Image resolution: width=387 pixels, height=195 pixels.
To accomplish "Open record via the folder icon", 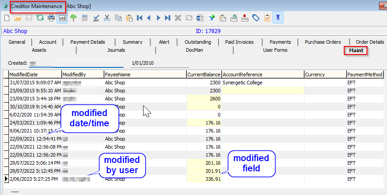I will coord(18,18).
